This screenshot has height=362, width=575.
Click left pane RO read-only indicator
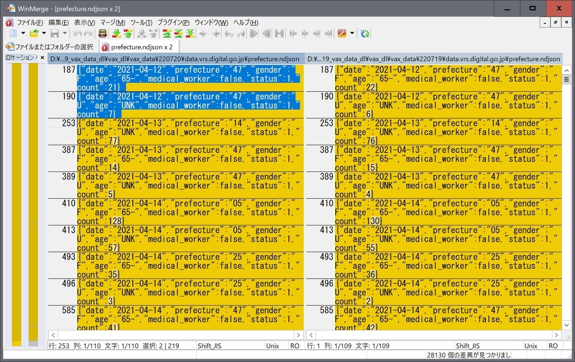point(295,345)
